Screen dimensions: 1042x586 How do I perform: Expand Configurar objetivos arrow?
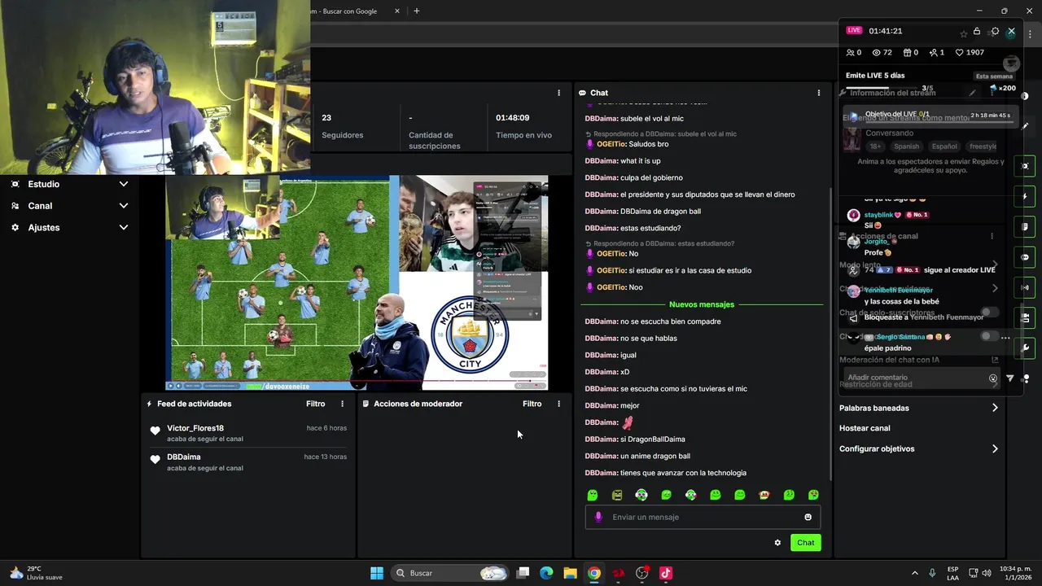coord(995,448)
